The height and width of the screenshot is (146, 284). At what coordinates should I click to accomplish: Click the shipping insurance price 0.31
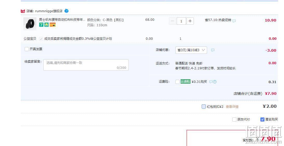click(272, 82)
